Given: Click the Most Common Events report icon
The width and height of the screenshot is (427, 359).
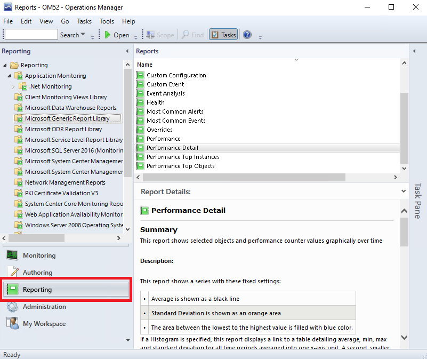Looking at the screenshot, I should click(x=140, y=121).
